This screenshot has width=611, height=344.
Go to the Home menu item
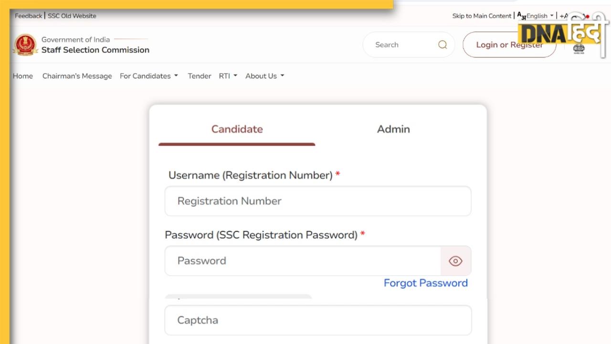coord(23,76)
